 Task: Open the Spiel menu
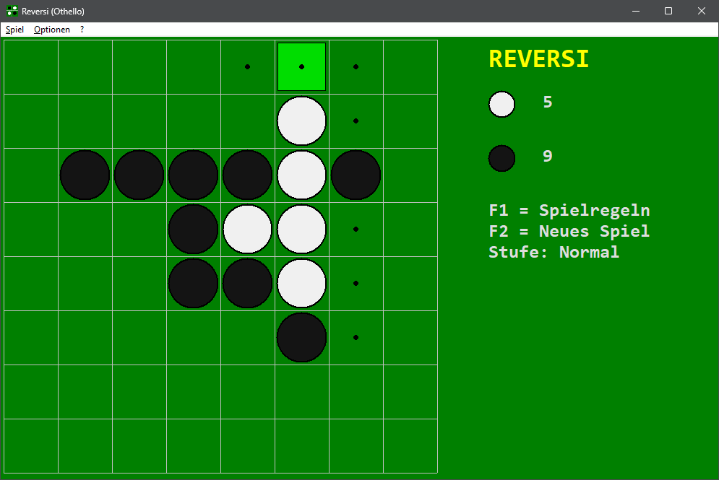coord(14,30)
